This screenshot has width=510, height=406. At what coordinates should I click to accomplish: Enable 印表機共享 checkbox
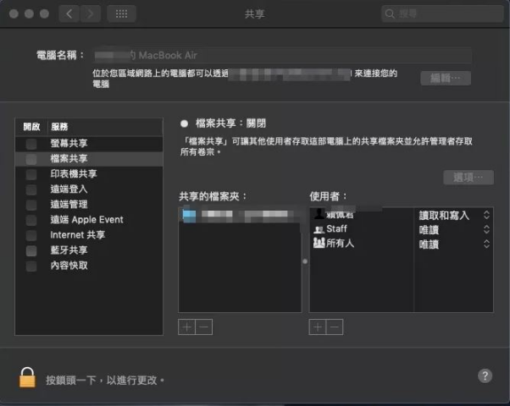point(31,174)
